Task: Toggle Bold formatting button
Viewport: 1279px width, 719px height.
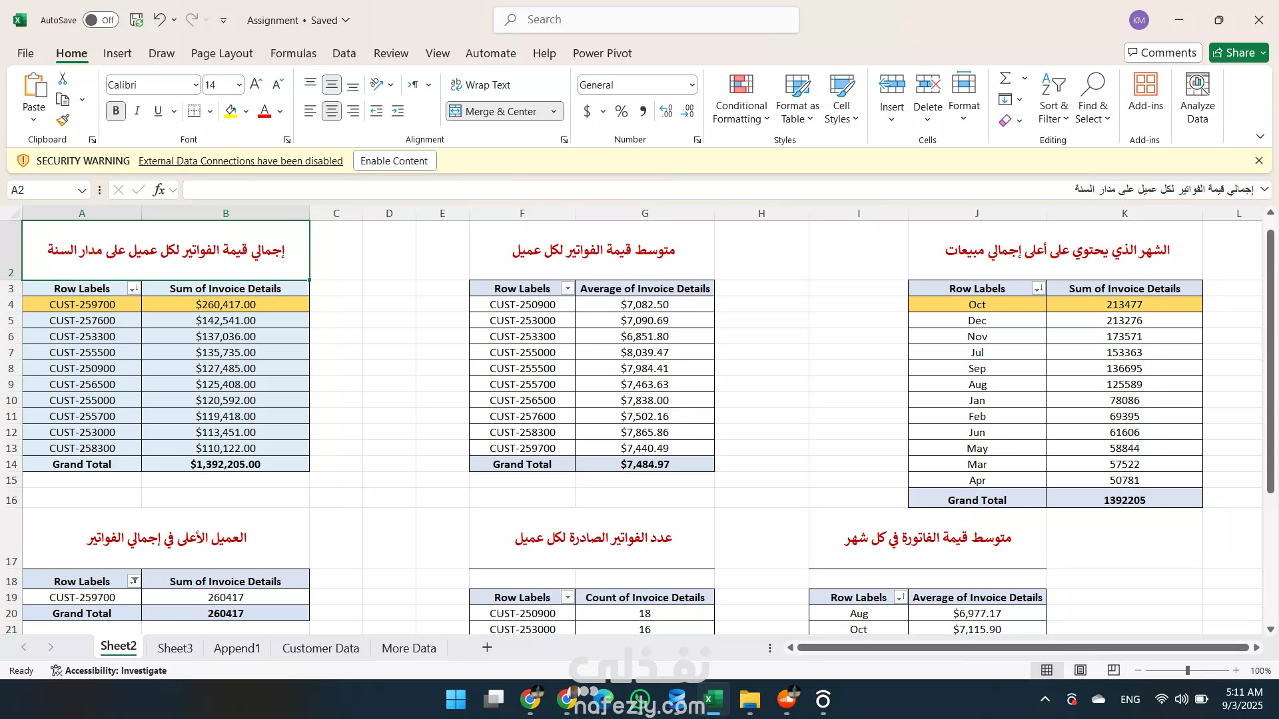Action: [x=116, y=111]
